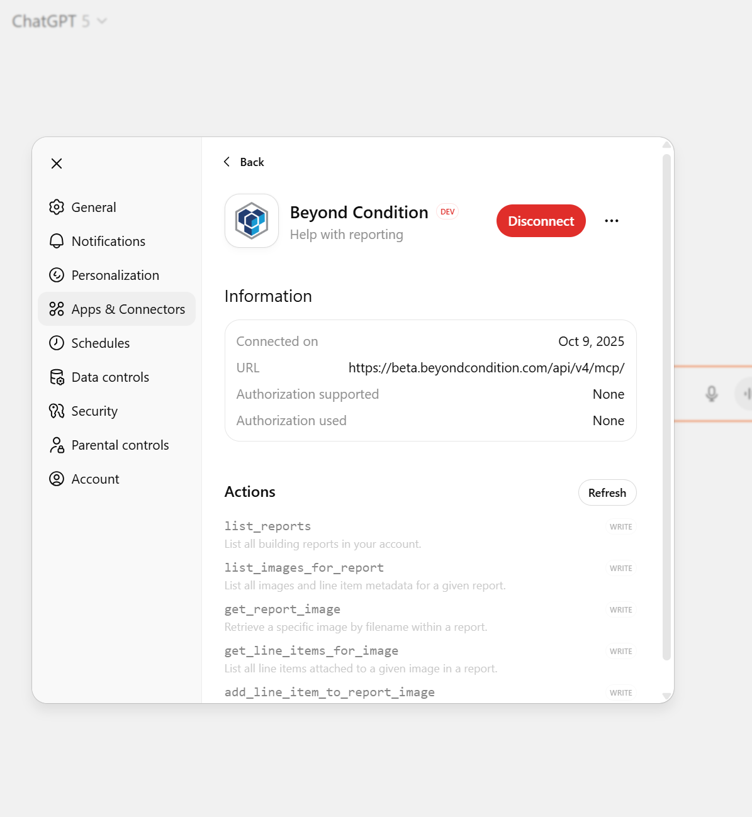Image resolution: width=752 pixels, height=817 pixels.
Task: Click the Security key icon
Action: 57,411
